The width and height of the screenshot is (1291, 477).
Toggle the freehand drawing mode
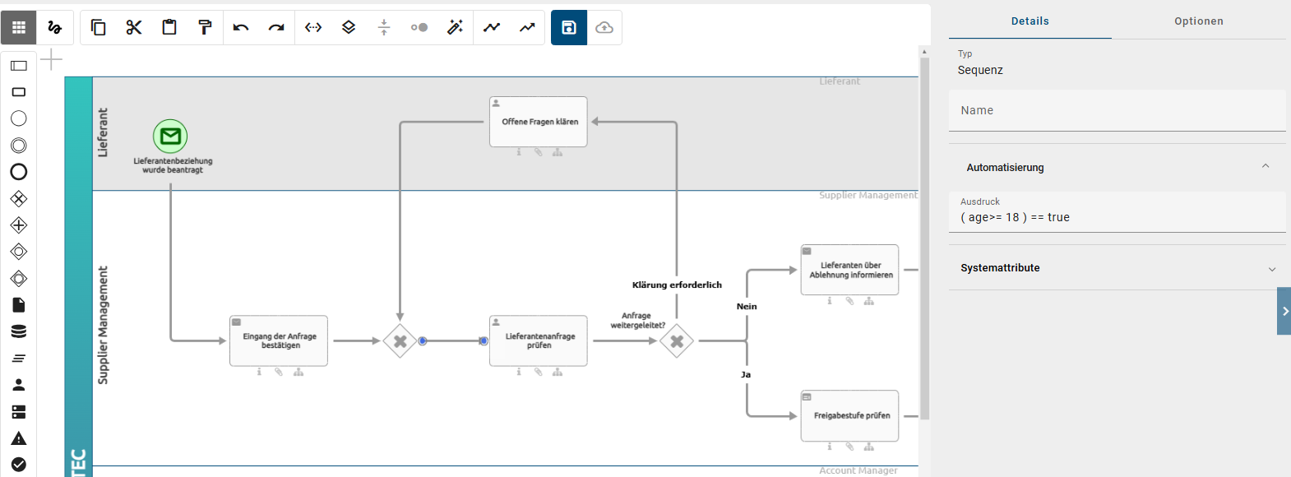coord(55,28)
